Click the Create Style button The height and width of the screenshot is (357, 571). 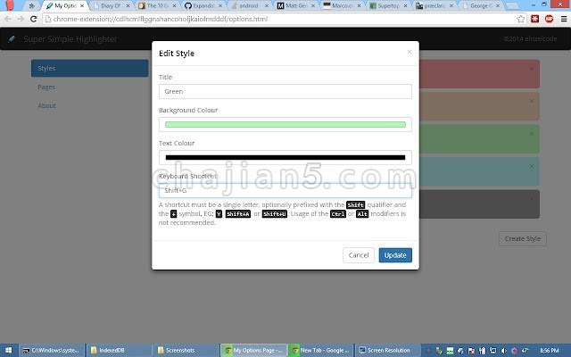522,238
